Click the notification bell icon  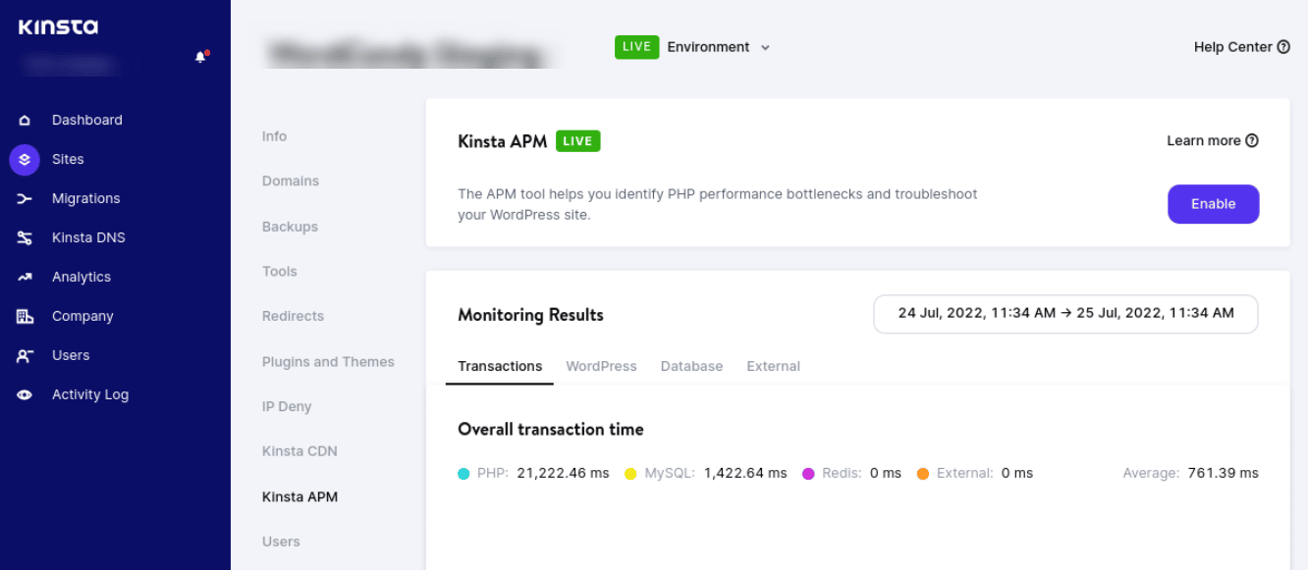click(x=200, y=56)
